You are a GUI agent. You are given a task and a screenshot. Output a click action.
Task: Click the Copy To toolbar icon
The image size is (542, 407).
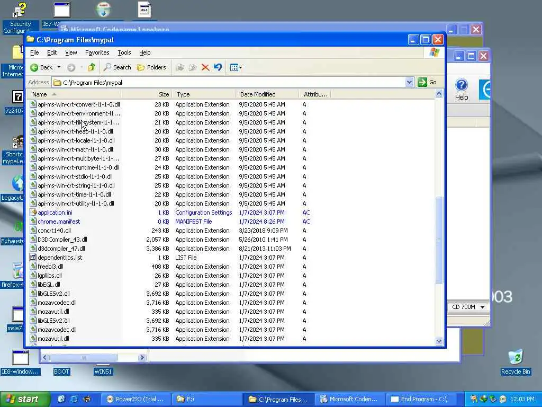(193, 67)
